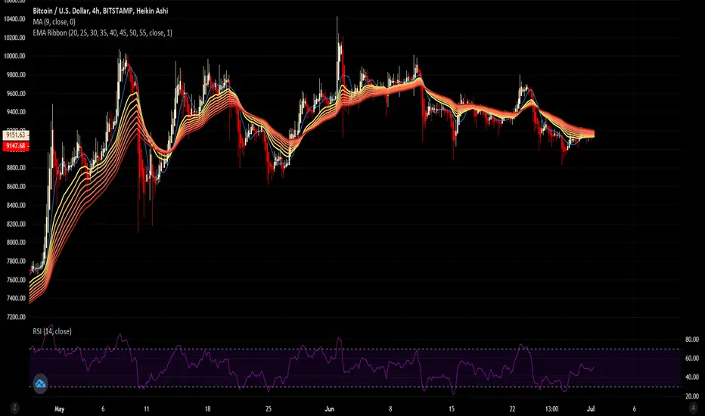Click the 9151.63 price label
The image size is (705, 416).
pos(16,135)
